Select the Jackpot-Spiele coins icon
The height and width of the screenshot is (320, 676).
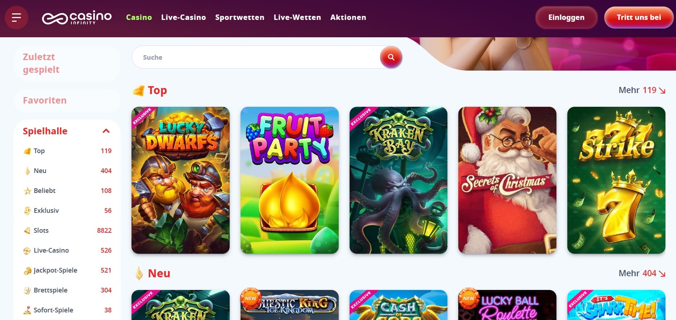27,270
